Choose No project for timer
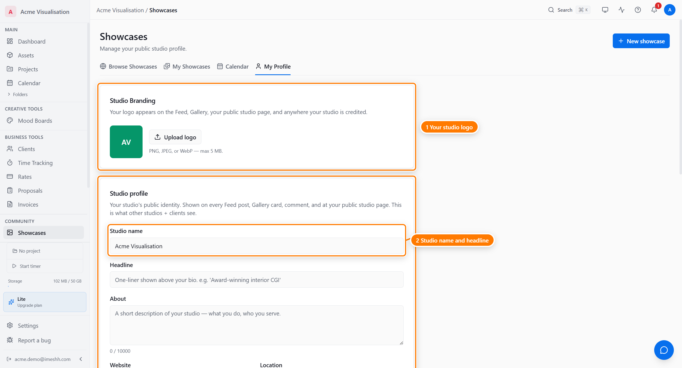Image resolution: width=682 pixels, height=368 pixels. pyautogui.click(x=45, y=251)
